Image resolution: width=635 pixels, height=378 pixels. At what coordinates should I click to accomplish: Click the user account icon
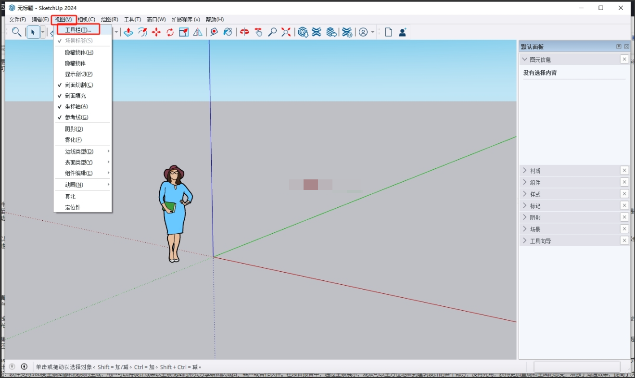point(363,32)
